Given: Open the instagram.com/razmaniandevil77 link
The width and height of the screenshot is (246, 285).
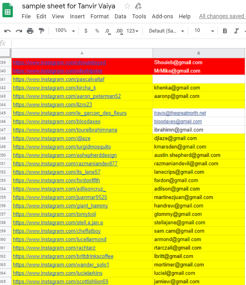Looking at the screenshot, I should [65, 164].
